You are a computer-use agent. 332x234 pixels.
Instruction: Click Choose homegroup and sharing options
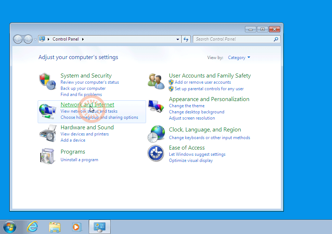click(x=99, y=117)
